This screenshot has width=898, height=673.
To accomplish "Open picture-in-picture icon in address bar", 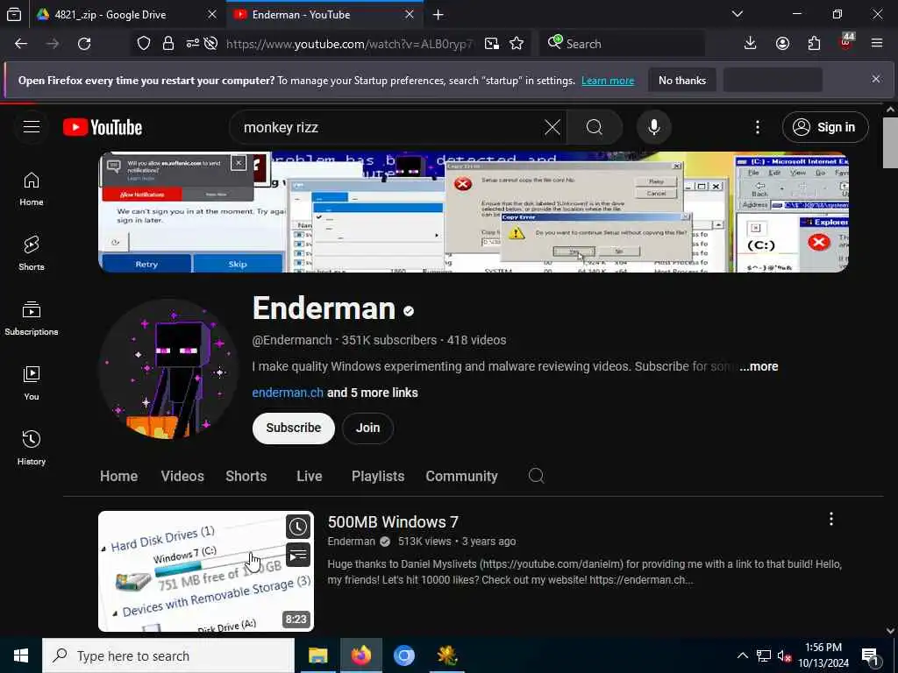I will [491, 44].
